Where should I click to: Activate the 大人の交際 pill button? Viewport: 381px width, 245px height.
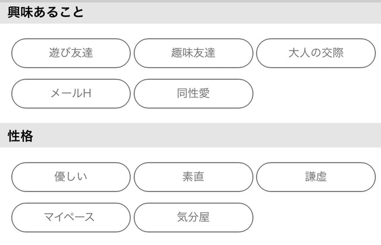(x=316, y=53)
